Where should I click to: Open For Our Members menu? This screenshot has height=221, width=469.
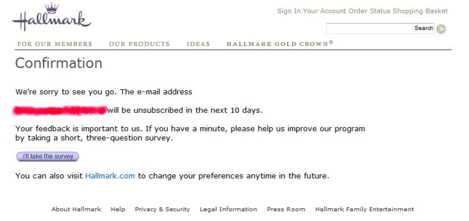[x=55, y=44]
